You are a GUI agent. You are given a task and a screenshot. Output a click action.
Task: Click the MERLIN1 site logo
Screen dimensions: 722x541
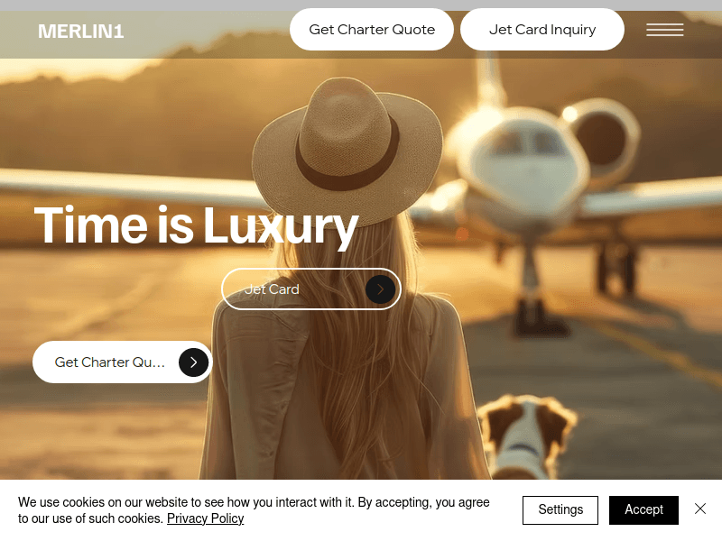tap(80, 32)
